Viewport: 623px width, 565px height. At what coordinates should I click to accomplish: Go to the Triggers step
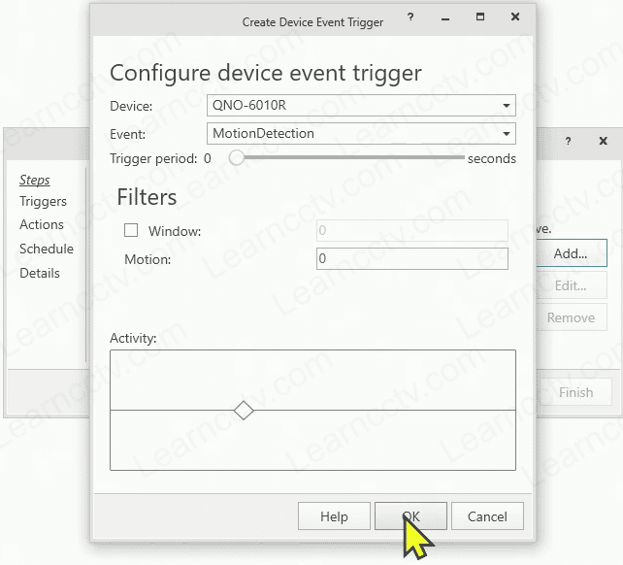[x=43, y=201]
